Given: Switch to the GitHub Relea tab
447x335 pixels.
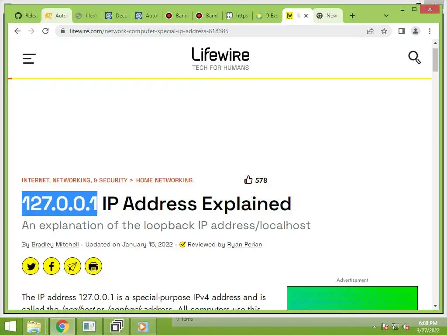Looking at the screenshot, I should coord(26,16).
